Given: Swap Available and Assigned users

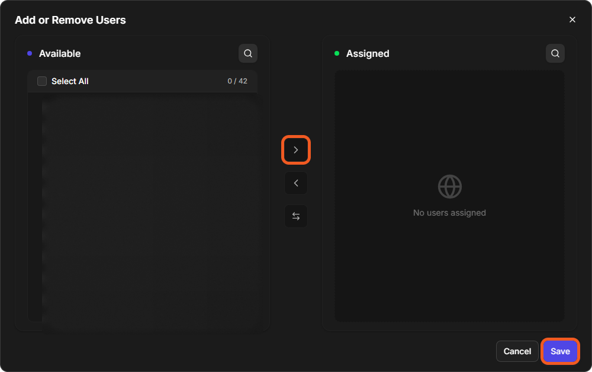Looking at the screenshot, I should pos(296,216).
